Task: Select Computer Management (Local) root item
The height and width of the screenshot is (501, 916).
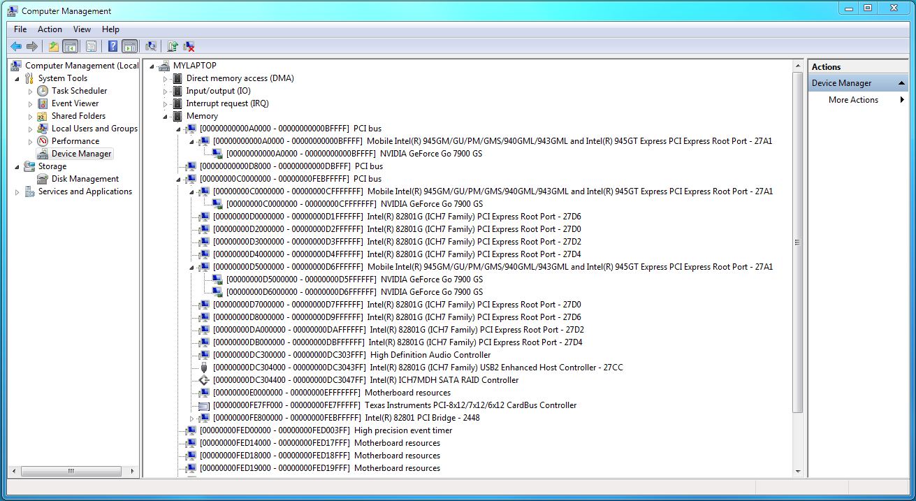Action: pyautogui.click(x=82, y=66)
